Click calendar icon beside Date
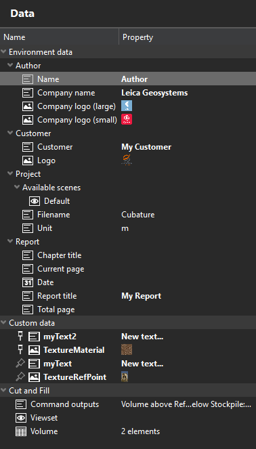256x449 pixels. point(28,282)
